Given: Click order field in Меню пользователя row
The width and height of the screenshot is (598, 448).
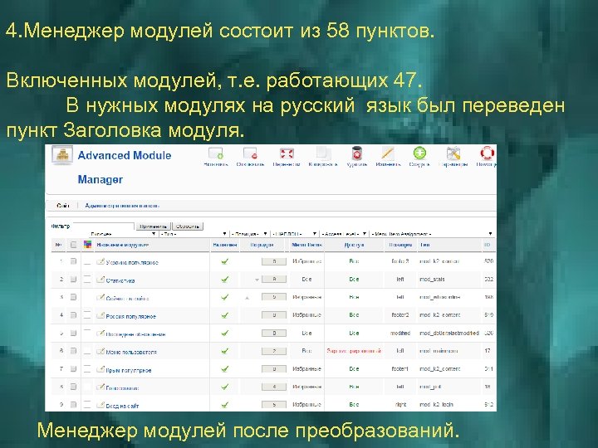Looking at the screenshot, I should point(274,351).
